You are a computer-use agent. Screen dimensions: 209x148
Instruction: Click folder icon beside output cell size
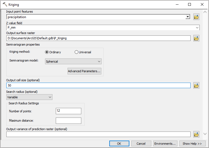point(196,86)
